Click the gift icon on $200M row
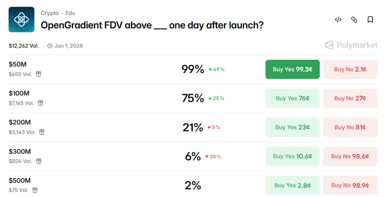The image size is (387, 197). click(42, 132)
